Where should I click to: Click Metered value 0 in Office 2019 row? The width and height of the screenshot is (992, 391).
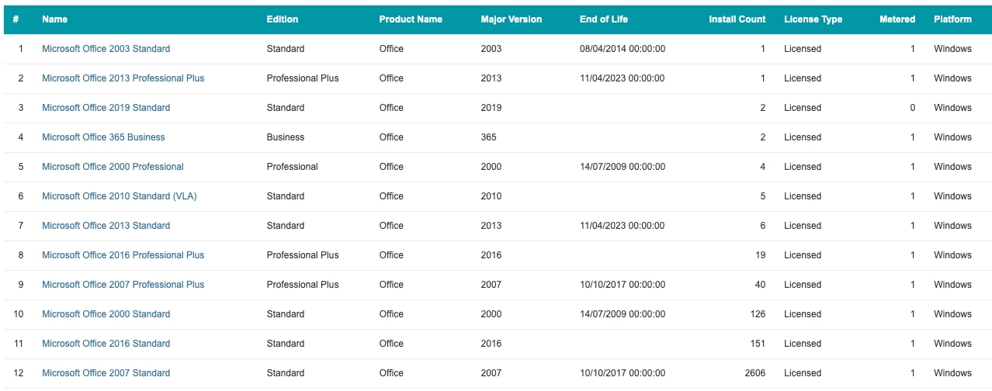(x=913, y=108)
